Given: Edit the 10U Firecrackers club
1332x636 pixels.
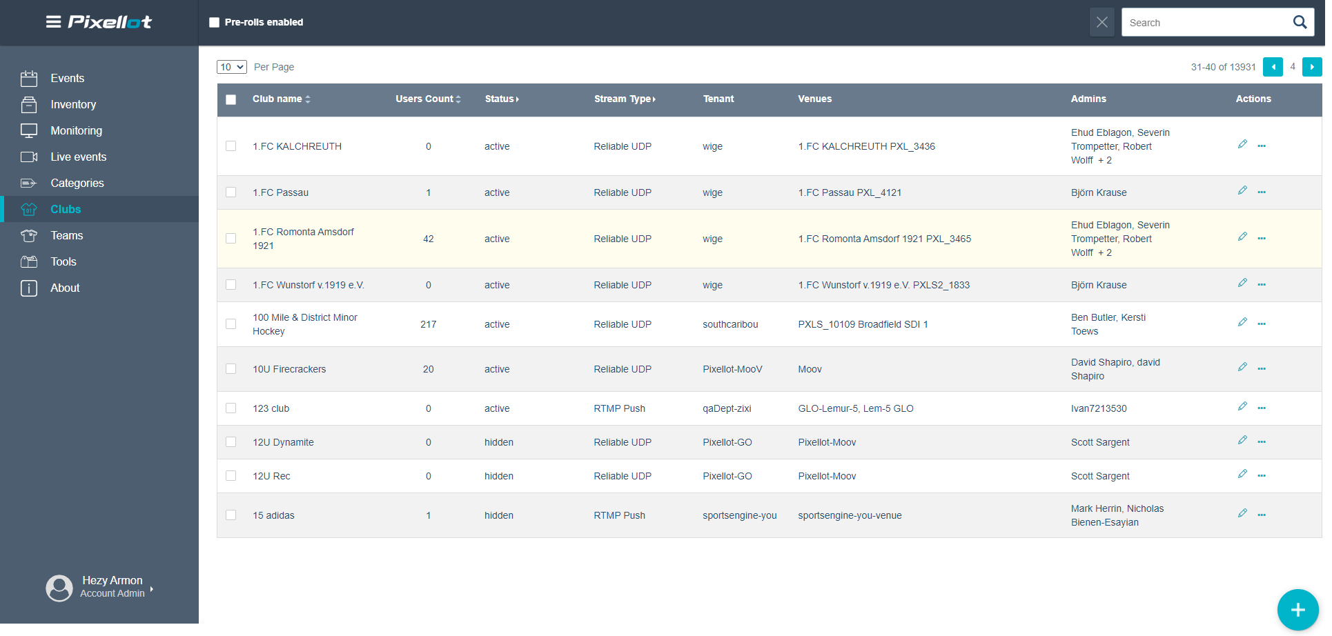Looking at the screenshot, I should point(1242,367).
